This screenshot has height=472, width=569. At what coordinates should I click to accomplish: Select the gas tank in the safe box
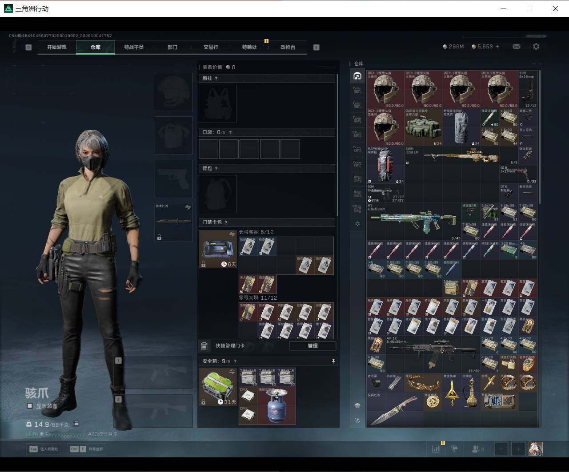point(277,406)
